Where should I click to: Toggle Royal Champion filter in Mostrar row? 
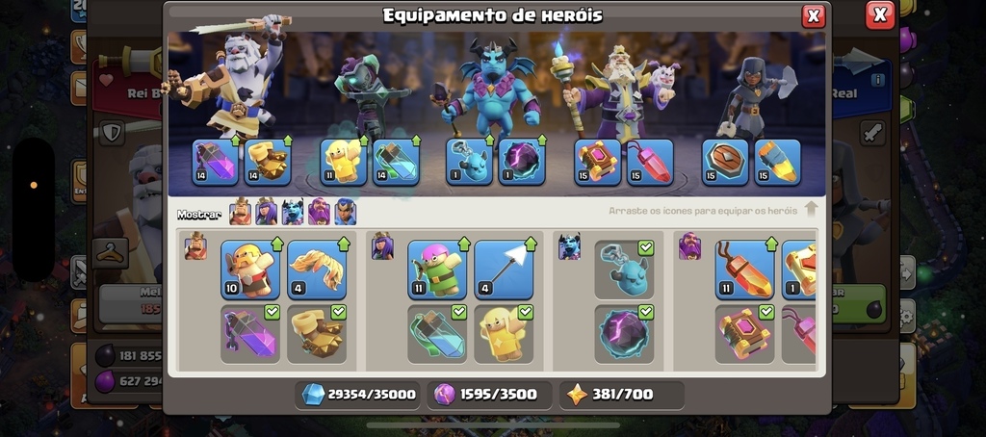click(346, 212)
